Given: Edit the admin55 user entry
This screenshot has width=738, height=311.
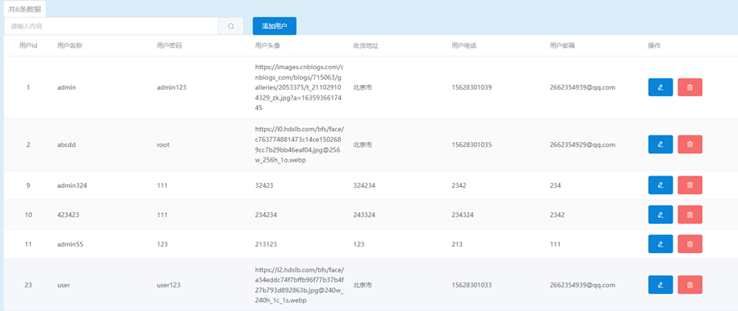Looking at the screenshot, I should click(660, 244).
